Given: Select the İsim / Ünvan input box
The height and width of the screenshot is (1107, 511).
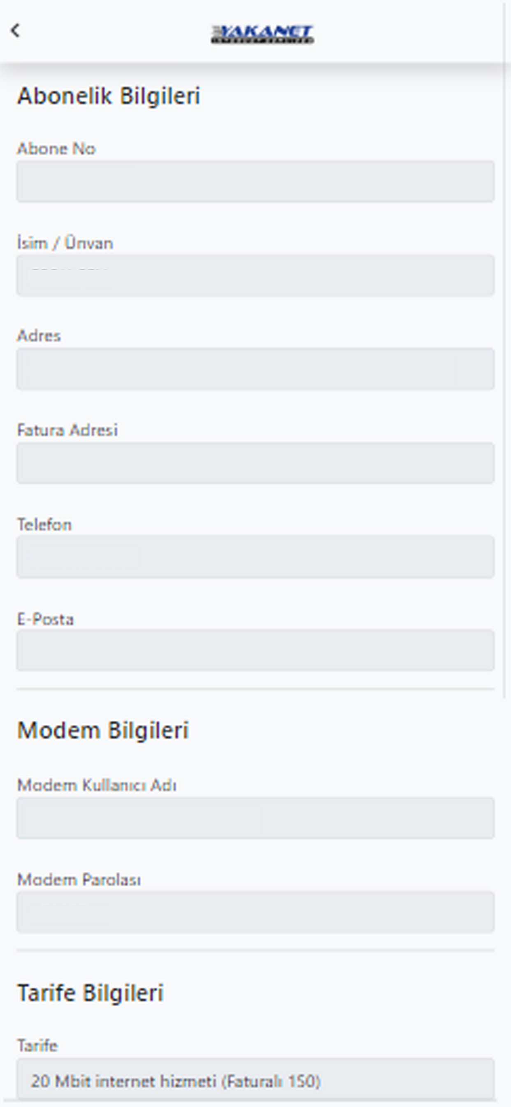Looking at the screenshot, I should [x=255, y=276].
